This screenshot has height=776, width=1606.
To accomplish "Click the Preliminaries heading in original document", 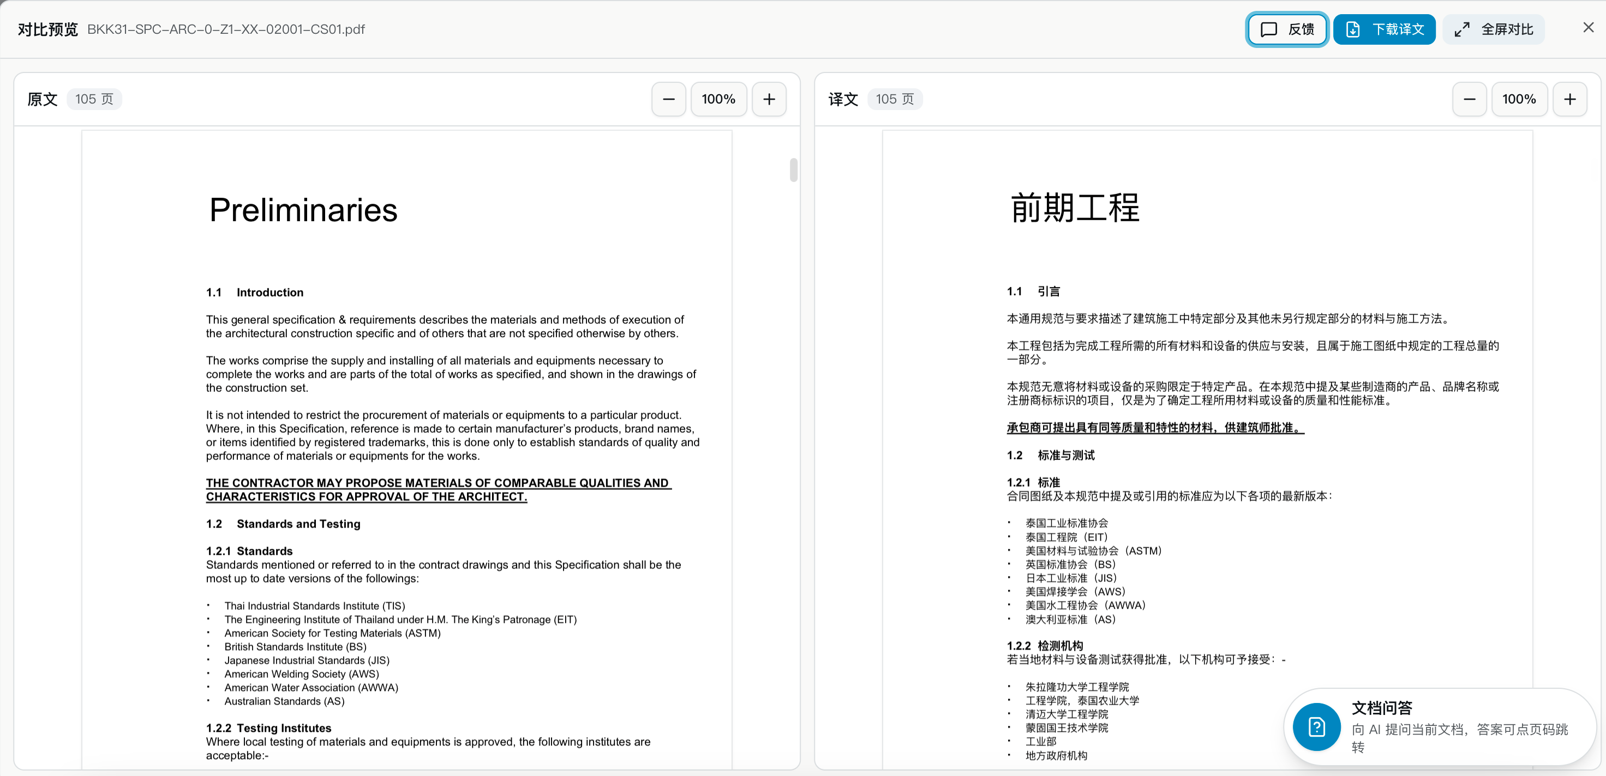I will click(303, 210).
